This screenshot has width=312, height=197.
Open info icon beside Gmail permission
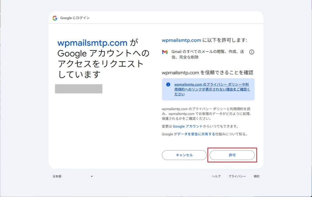[252, 52]
